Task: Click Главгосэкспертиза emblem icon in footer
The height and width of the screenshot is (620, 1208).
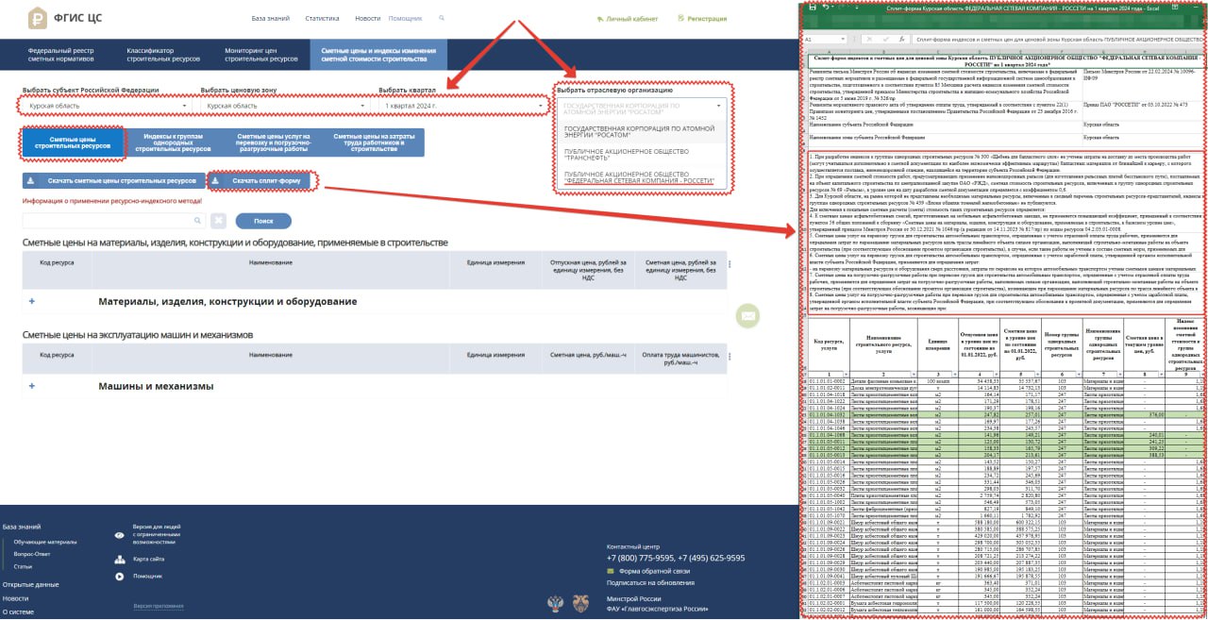Action: click(x=581, y=604)
